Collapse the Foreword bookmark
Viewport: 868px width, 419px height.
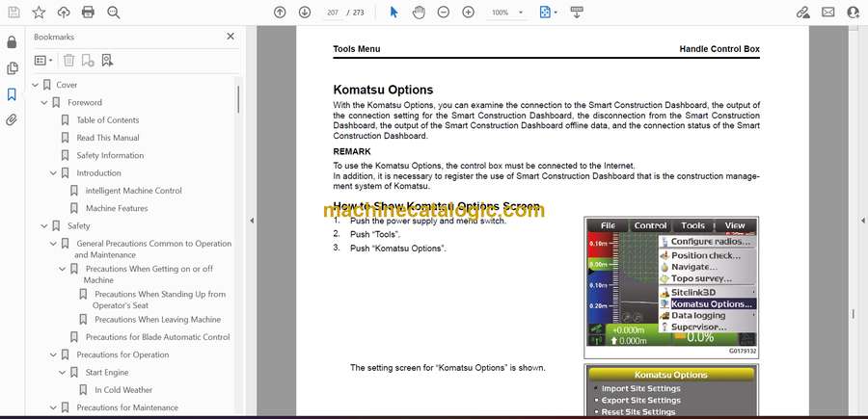[44, 103]
